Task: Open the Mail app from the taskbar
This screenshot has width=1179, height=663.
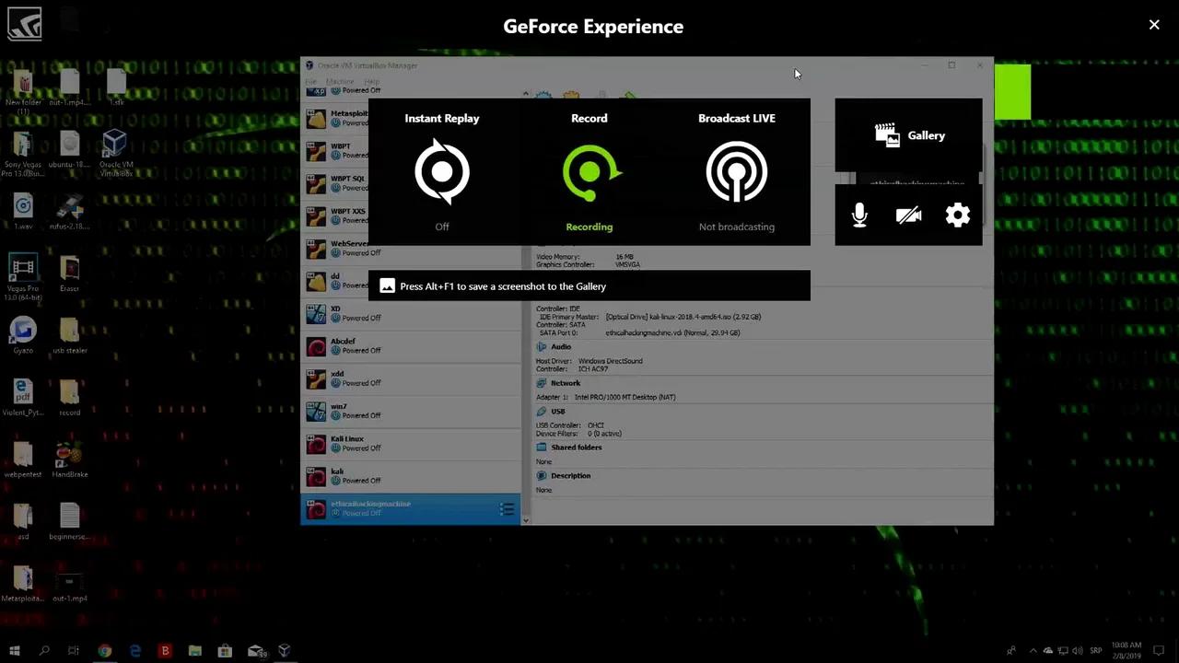Action: coord(256,650)
